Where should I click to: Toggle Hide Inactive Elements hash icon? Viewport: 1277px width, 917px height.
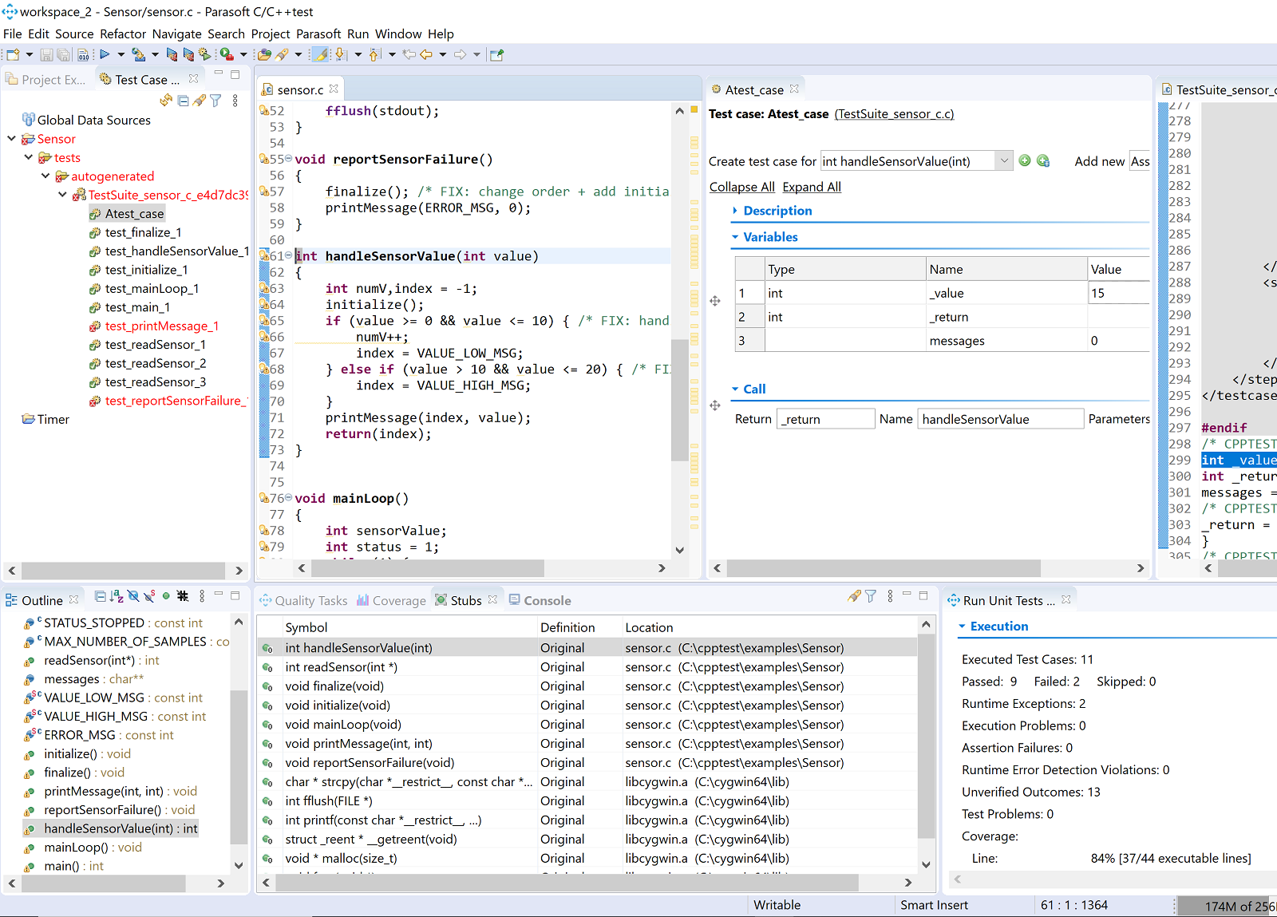pyautogui.click(x=183, y=596)
